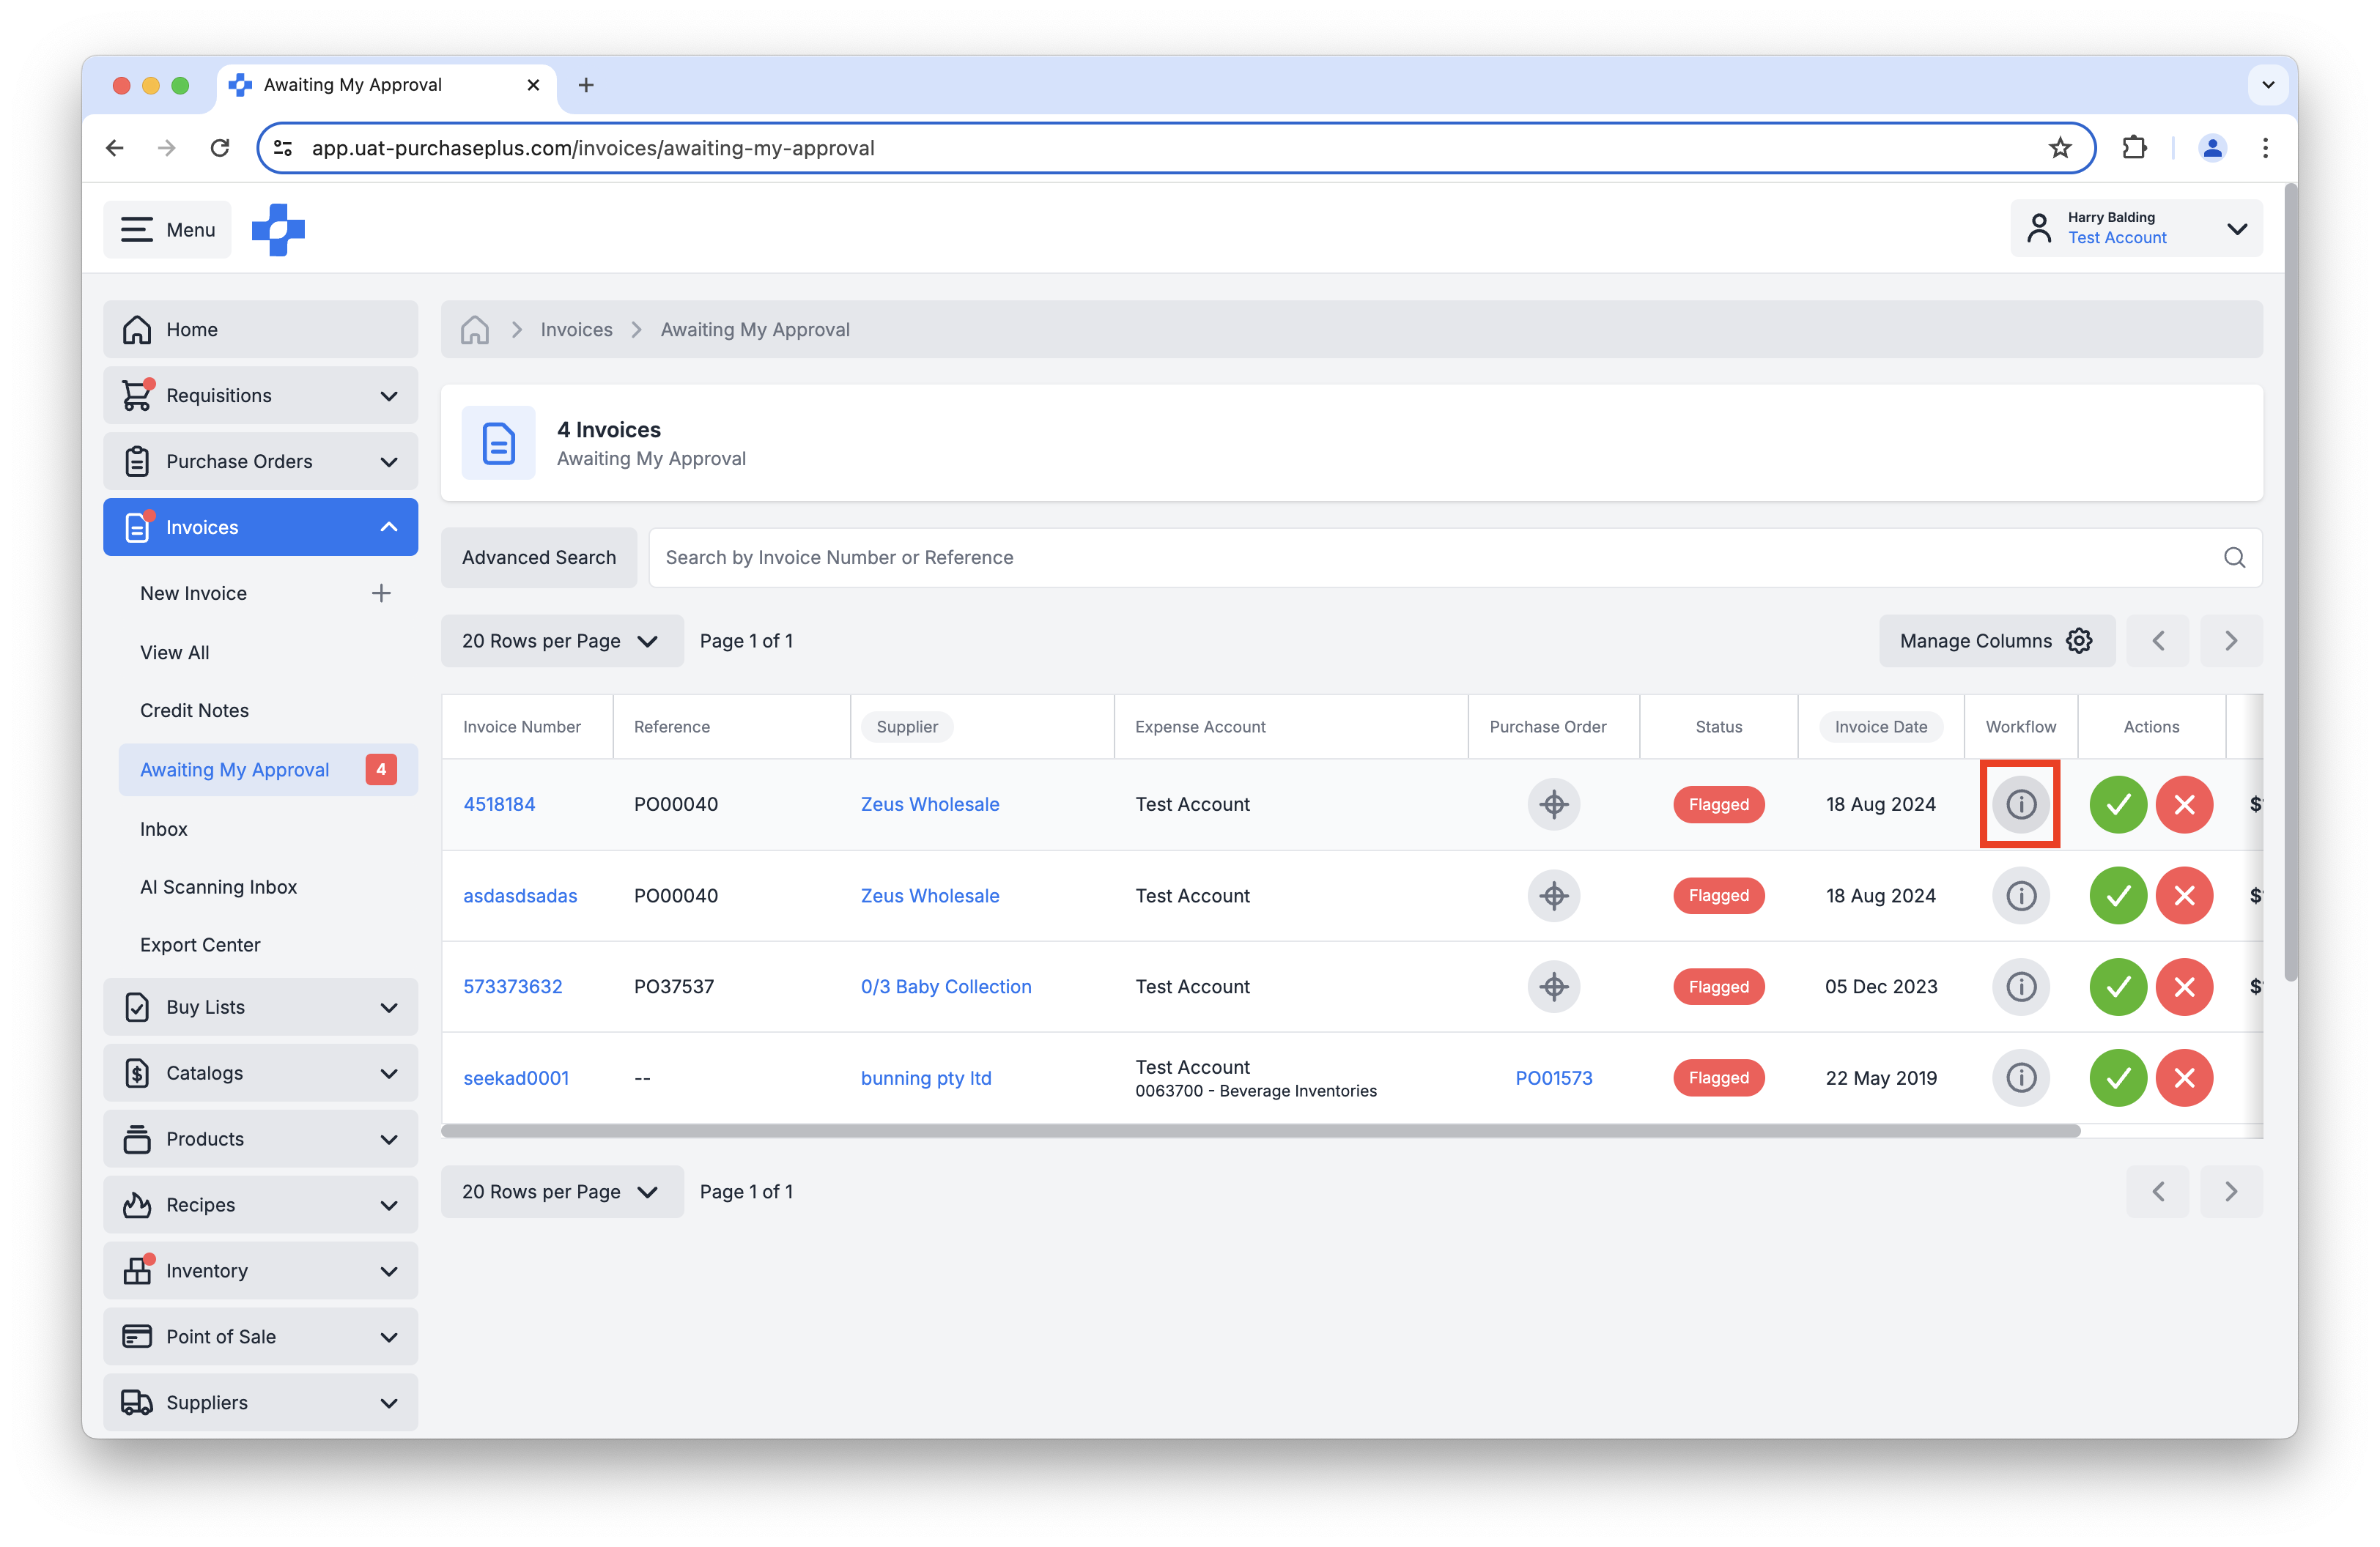Open purchase order PO01573 link
This screenshot has height=1547, width=2380.
(x=1553, y=1077)
